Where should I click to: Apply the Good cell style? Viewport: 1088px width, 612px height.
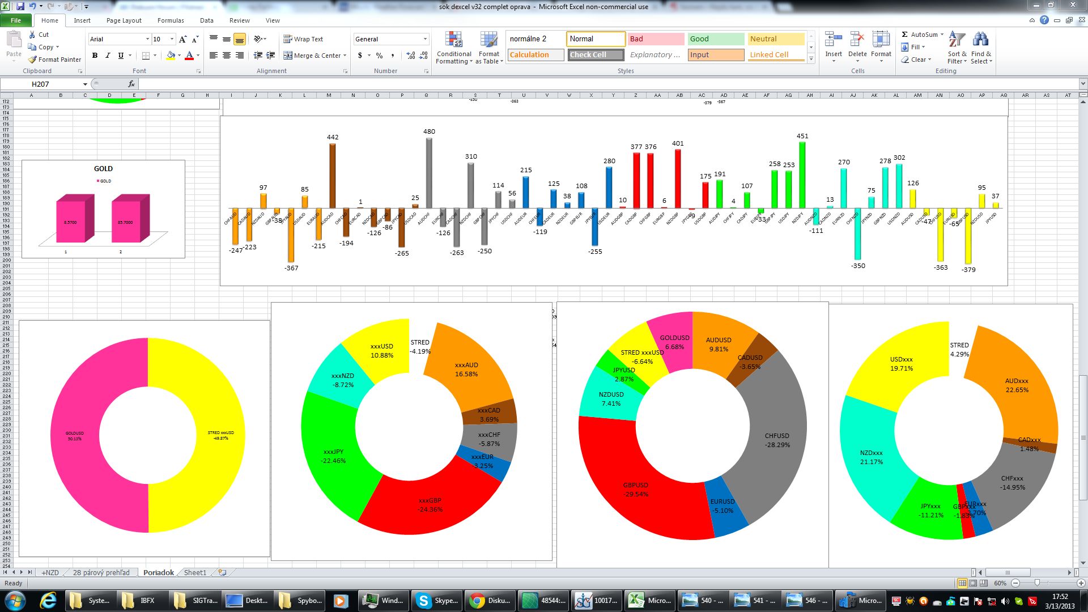point(716,39)
